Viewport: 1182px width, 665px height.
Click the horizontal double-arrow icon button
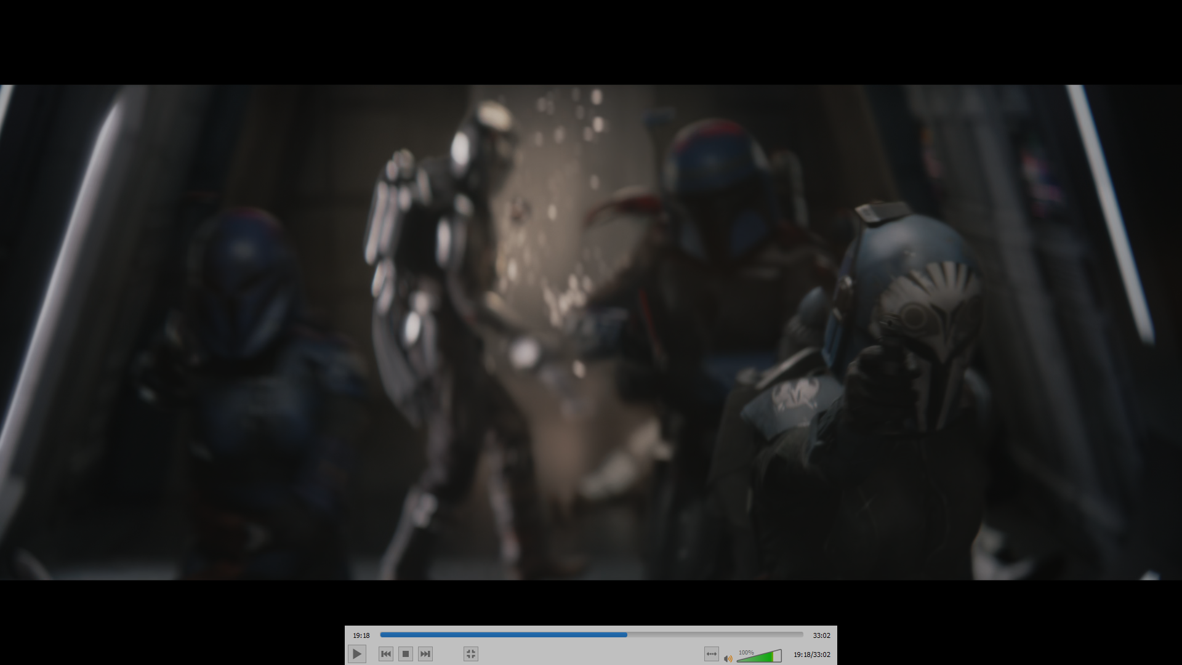click(x=712, y=654)
